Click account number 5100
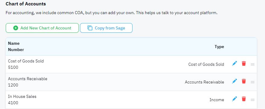This screenshot has width=265, height=109. (x=13, y=68)
